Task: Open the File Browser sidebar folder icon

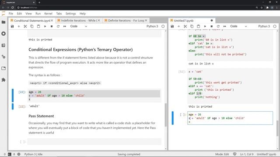Action: pyautogui.click(x=3, y=22)
